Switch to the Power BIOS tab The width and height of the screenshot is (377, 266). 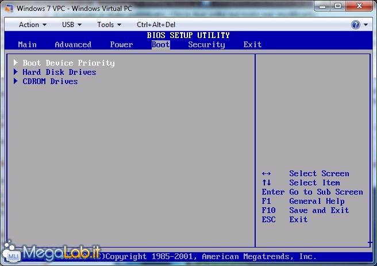tap(121, 44)
